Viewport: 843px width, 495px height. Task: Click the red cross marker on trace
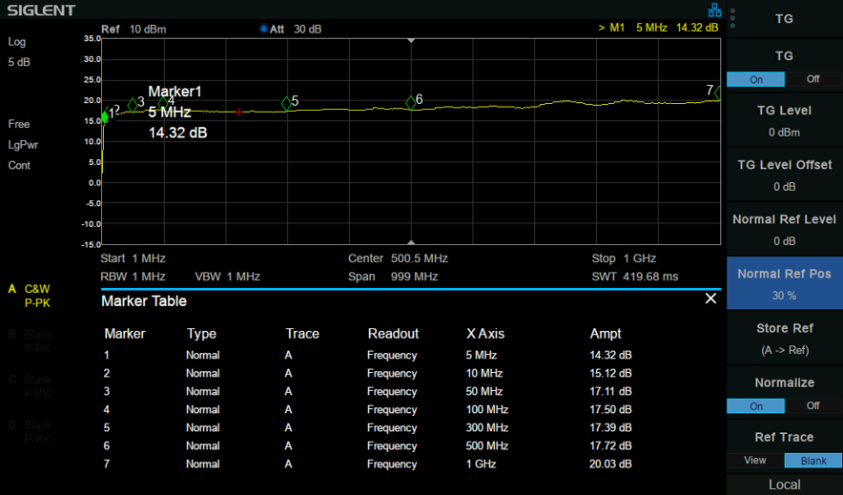(238, 112)
